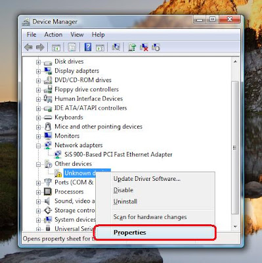Click the Properties sheet toolbar icon
This screenshot has width=262, height=263.
tap(72, 47)
